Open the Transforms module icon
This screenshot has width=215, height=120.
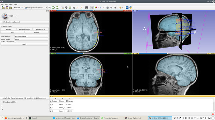(74, 8)
